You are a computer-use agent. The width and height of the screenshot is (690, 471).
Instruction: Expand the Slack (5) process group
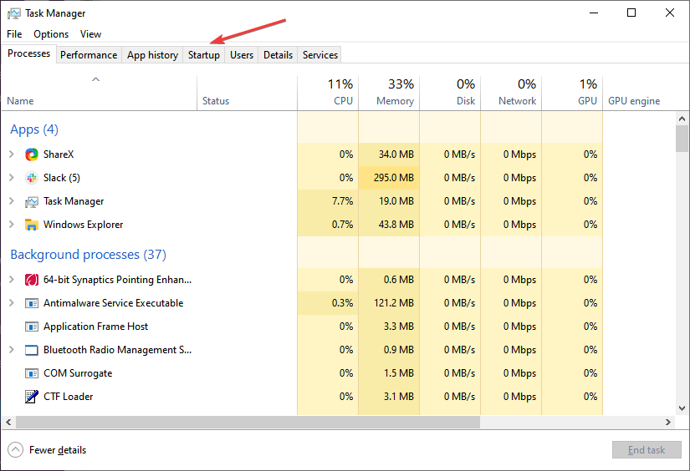click(x=12, y=178)
